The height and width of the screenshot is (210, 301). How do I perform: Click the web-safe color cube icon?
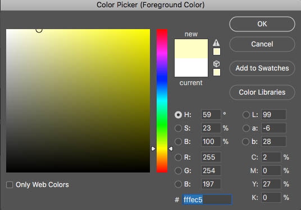tap(216, 64)
